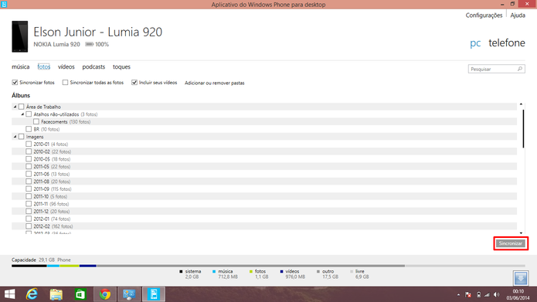The image size is (537, 302).
Task: Collapse the Área de Trabalho tree node
Action: [x=15, y=107]
